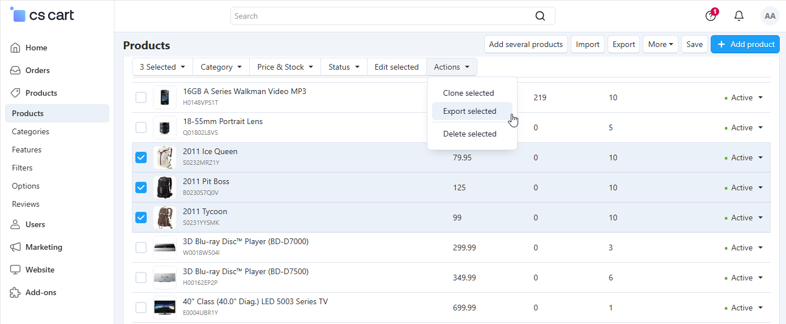Viewport: 786px width, 324px height.
Task: Uncheck the 2011 Ice Queen checkbox
Action: point(141,157)
